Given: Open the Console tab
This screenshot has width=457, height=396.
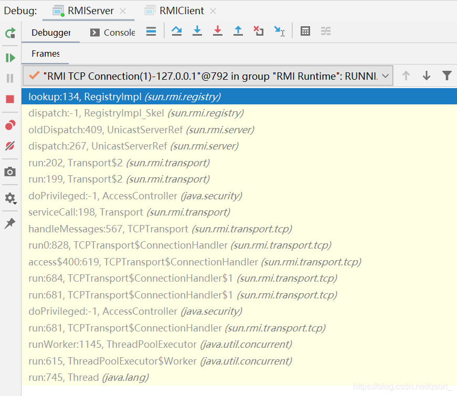Looking at the screenshot, I should tap(113, 33).
